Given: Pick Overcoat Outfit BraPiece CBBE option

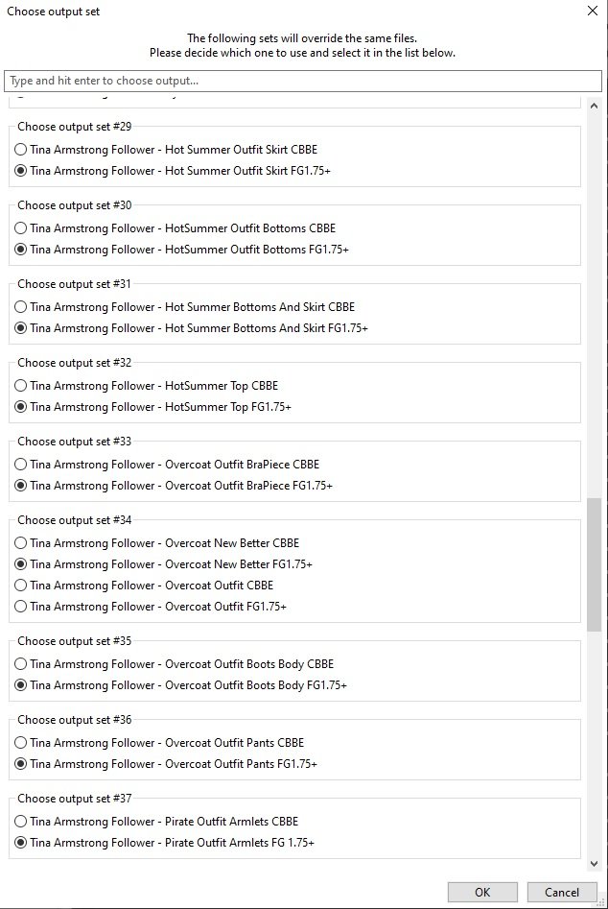Looking at the screenshot, I should coord(21,465).
